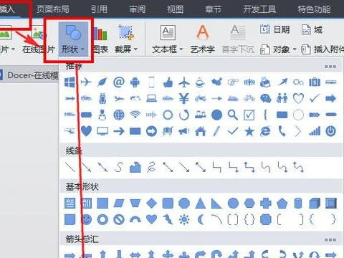Go to the 章节 tab
The width and height of the screenshot is (344, 258).
tap(213, 9)
